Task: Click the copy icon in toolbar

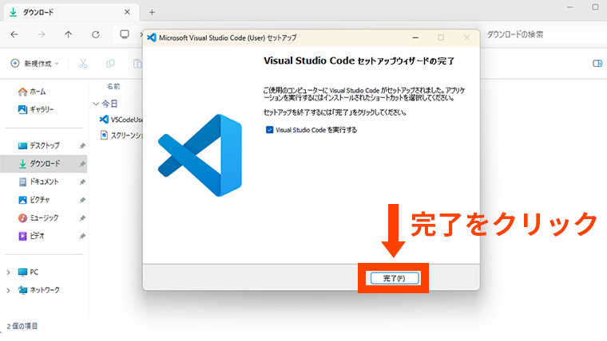Action: coord(110,63)
